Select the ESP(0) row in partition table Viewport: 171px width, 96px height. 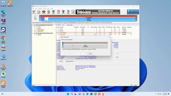[x=94, y=29]
